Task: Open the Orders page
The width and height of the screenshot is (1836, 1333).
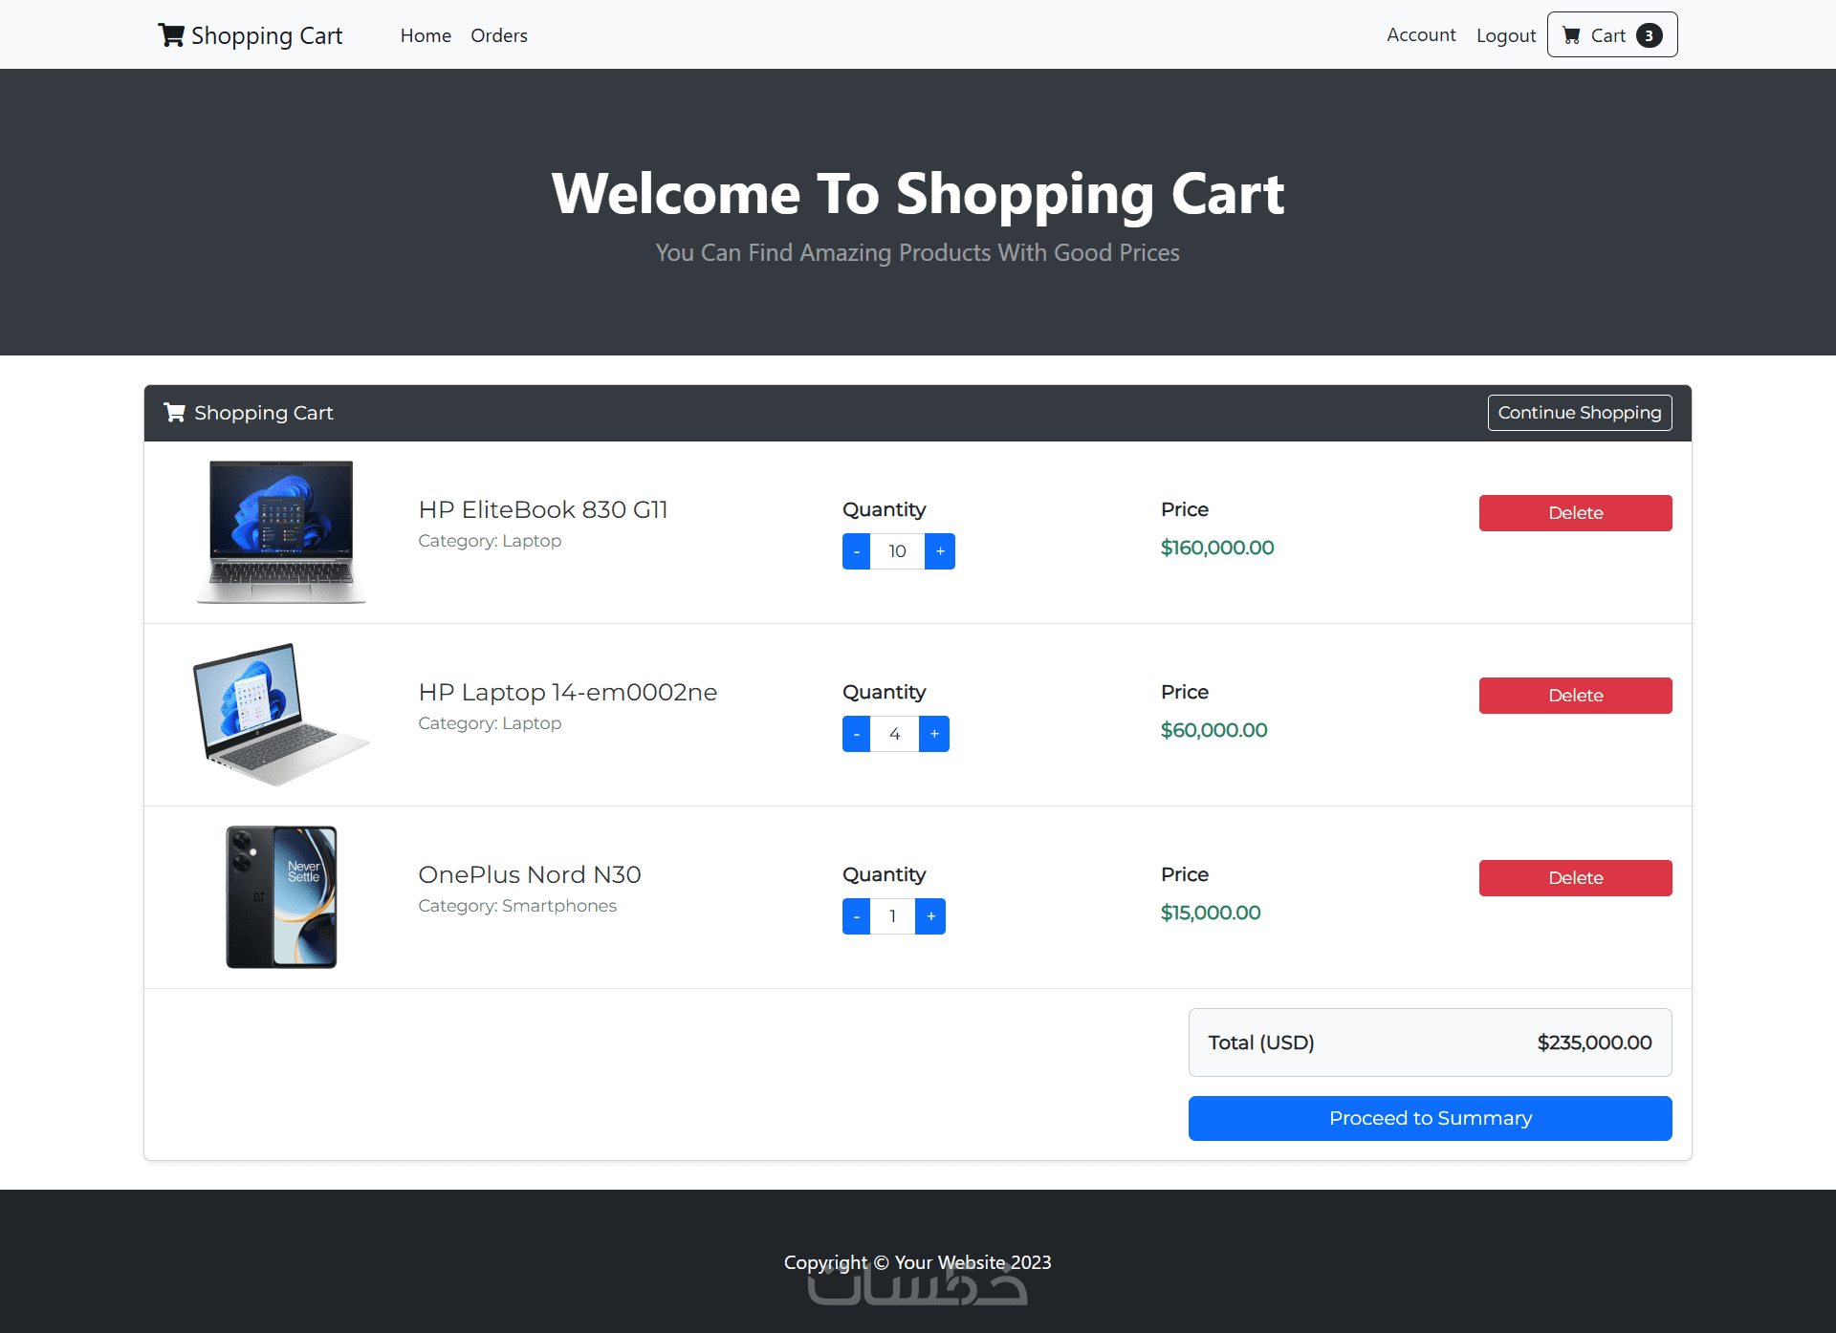Action: pyautogui.click(x=498, y=35)
